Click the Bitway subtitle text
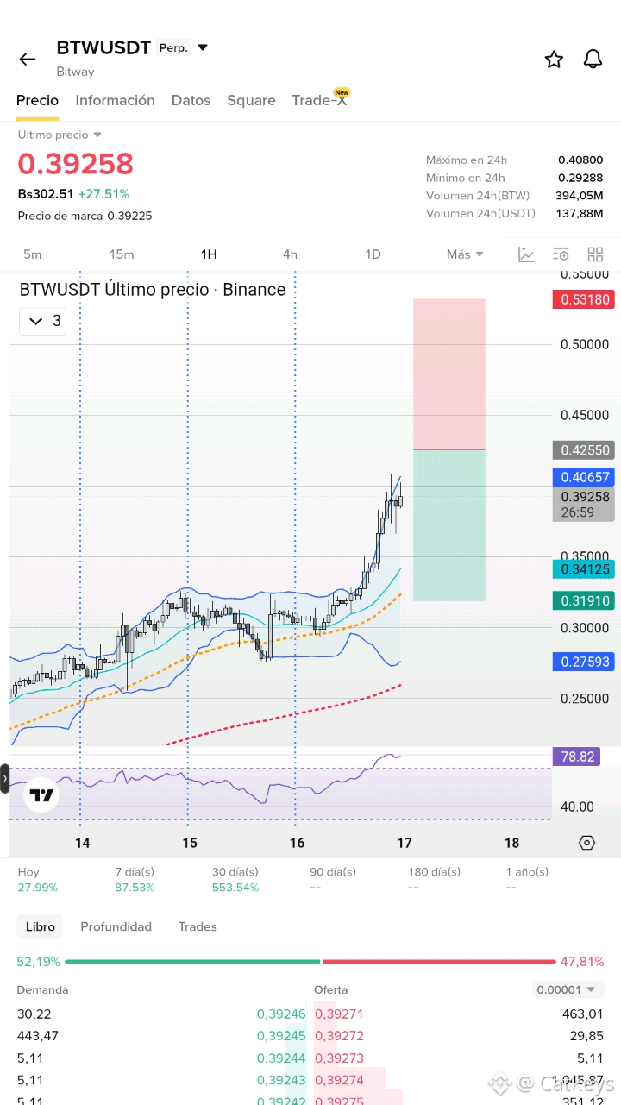The height and width of the screenshot is (1105, 621). [76, 72]
